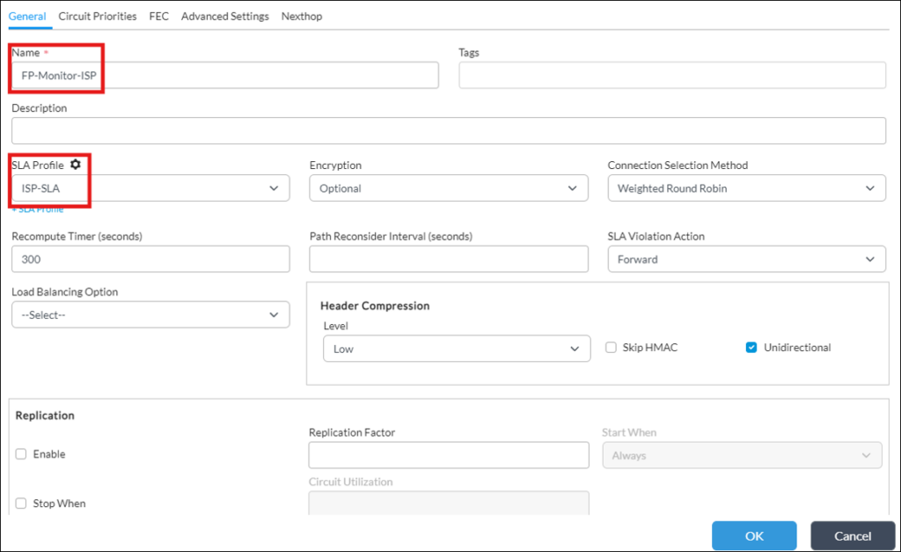Dismiss dialog with the Cancel button

pyautogui.click(x=853, y=536)
